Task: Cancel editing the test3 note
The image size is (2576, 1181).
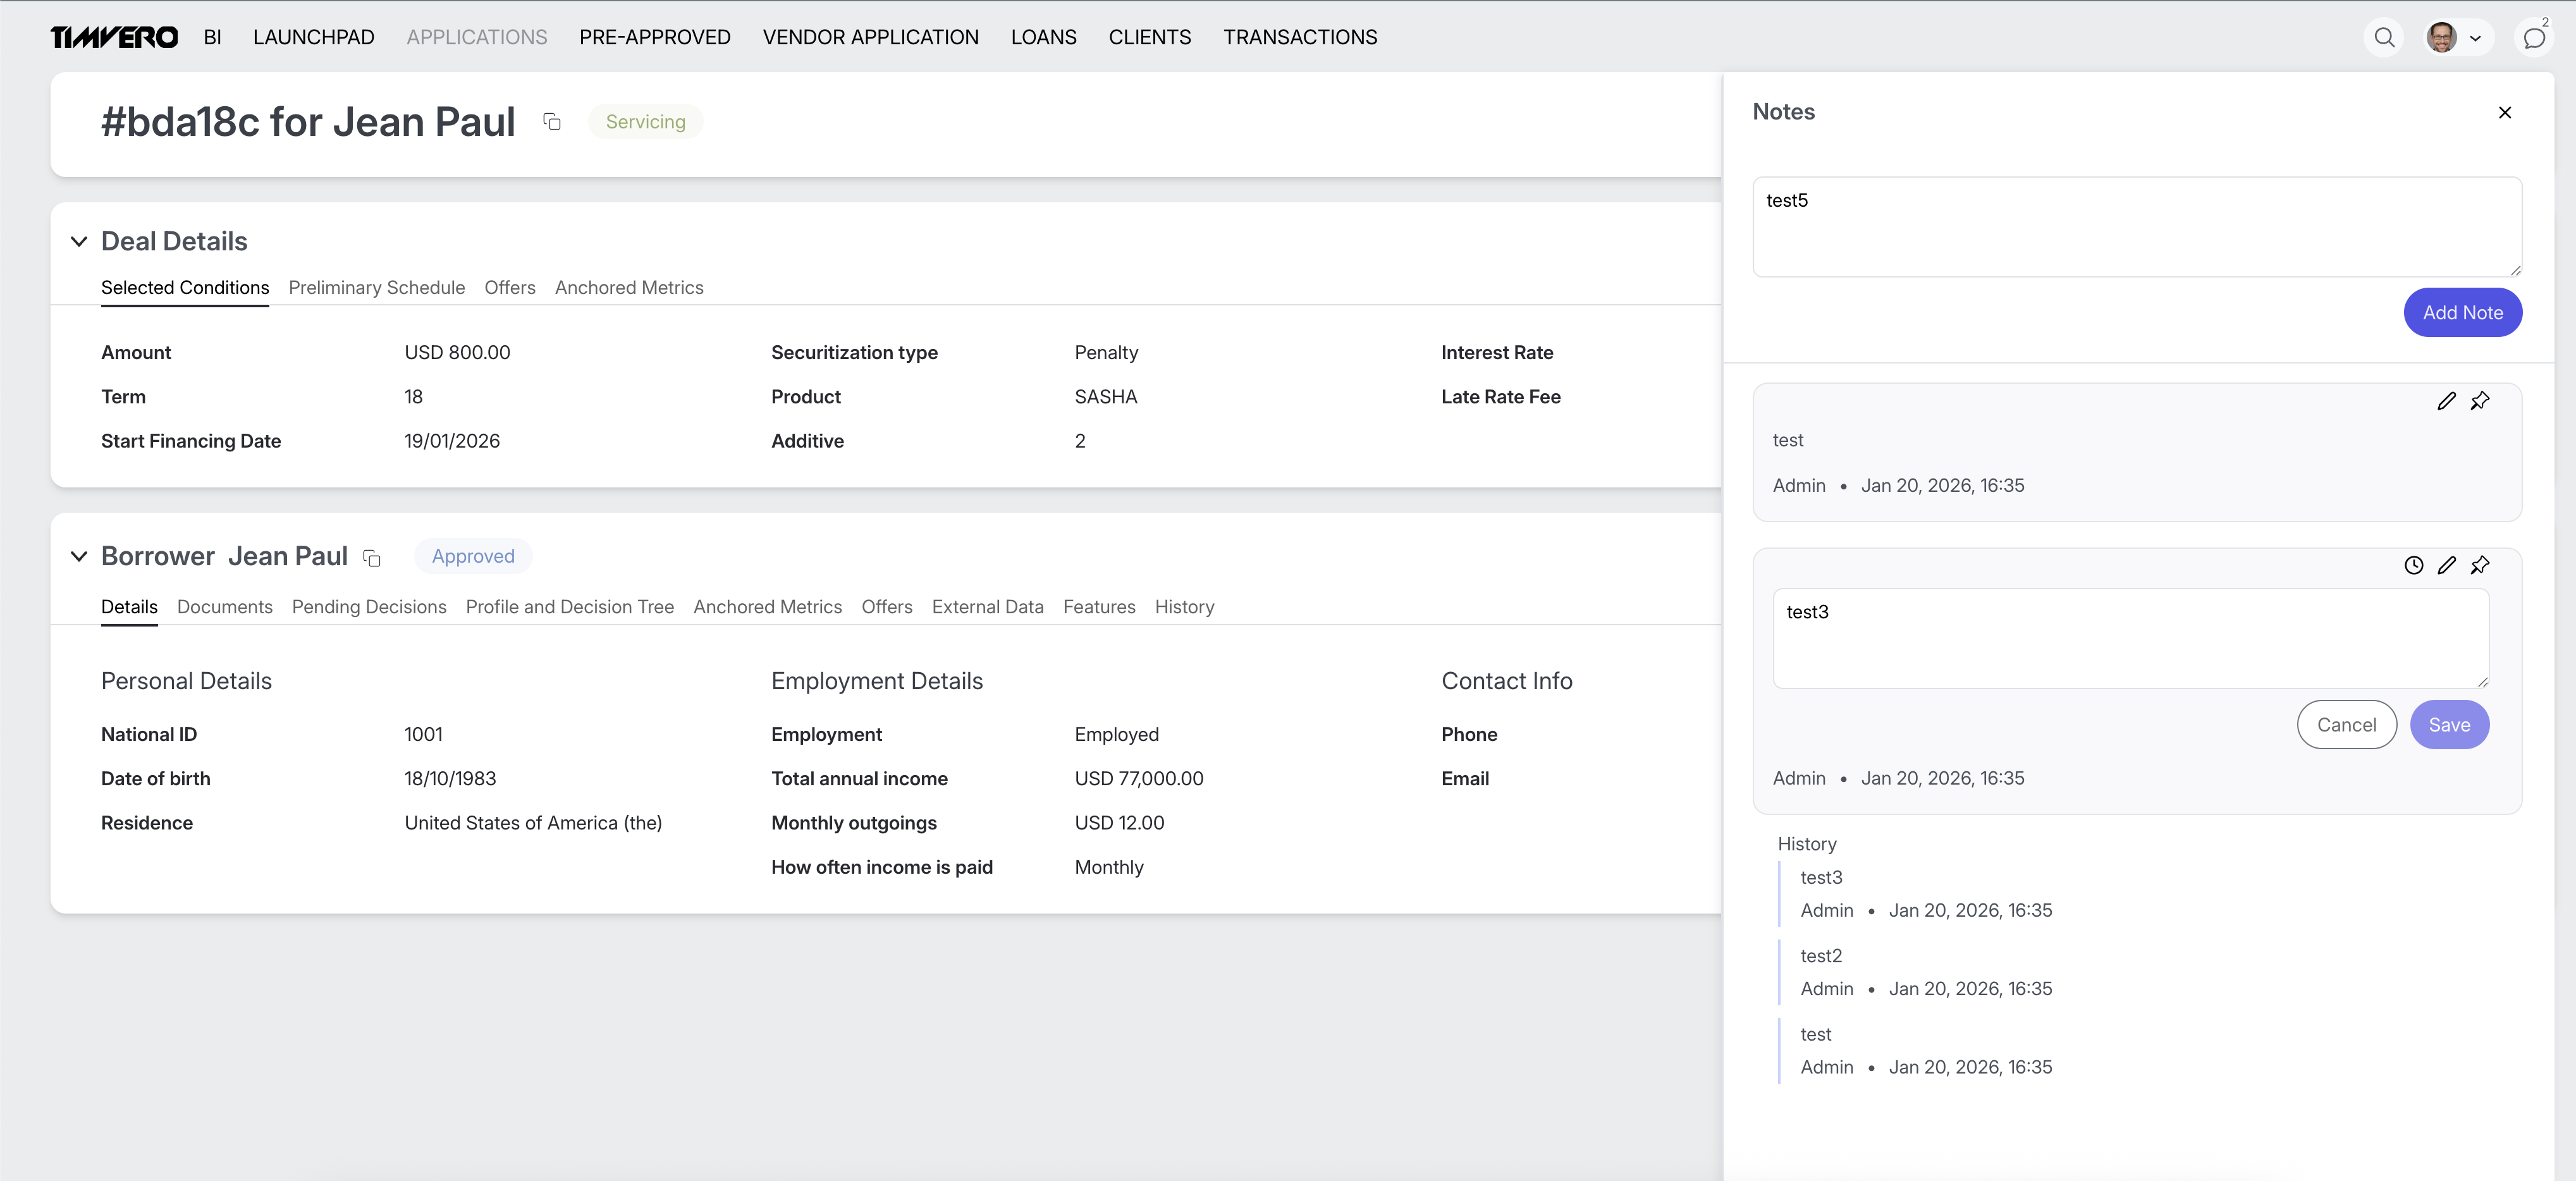Action: (x=2346, y=725)
